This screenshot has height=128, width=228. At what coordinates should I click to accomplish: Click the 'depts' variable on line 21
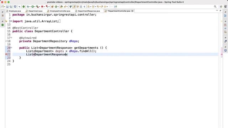coord(59,51)
